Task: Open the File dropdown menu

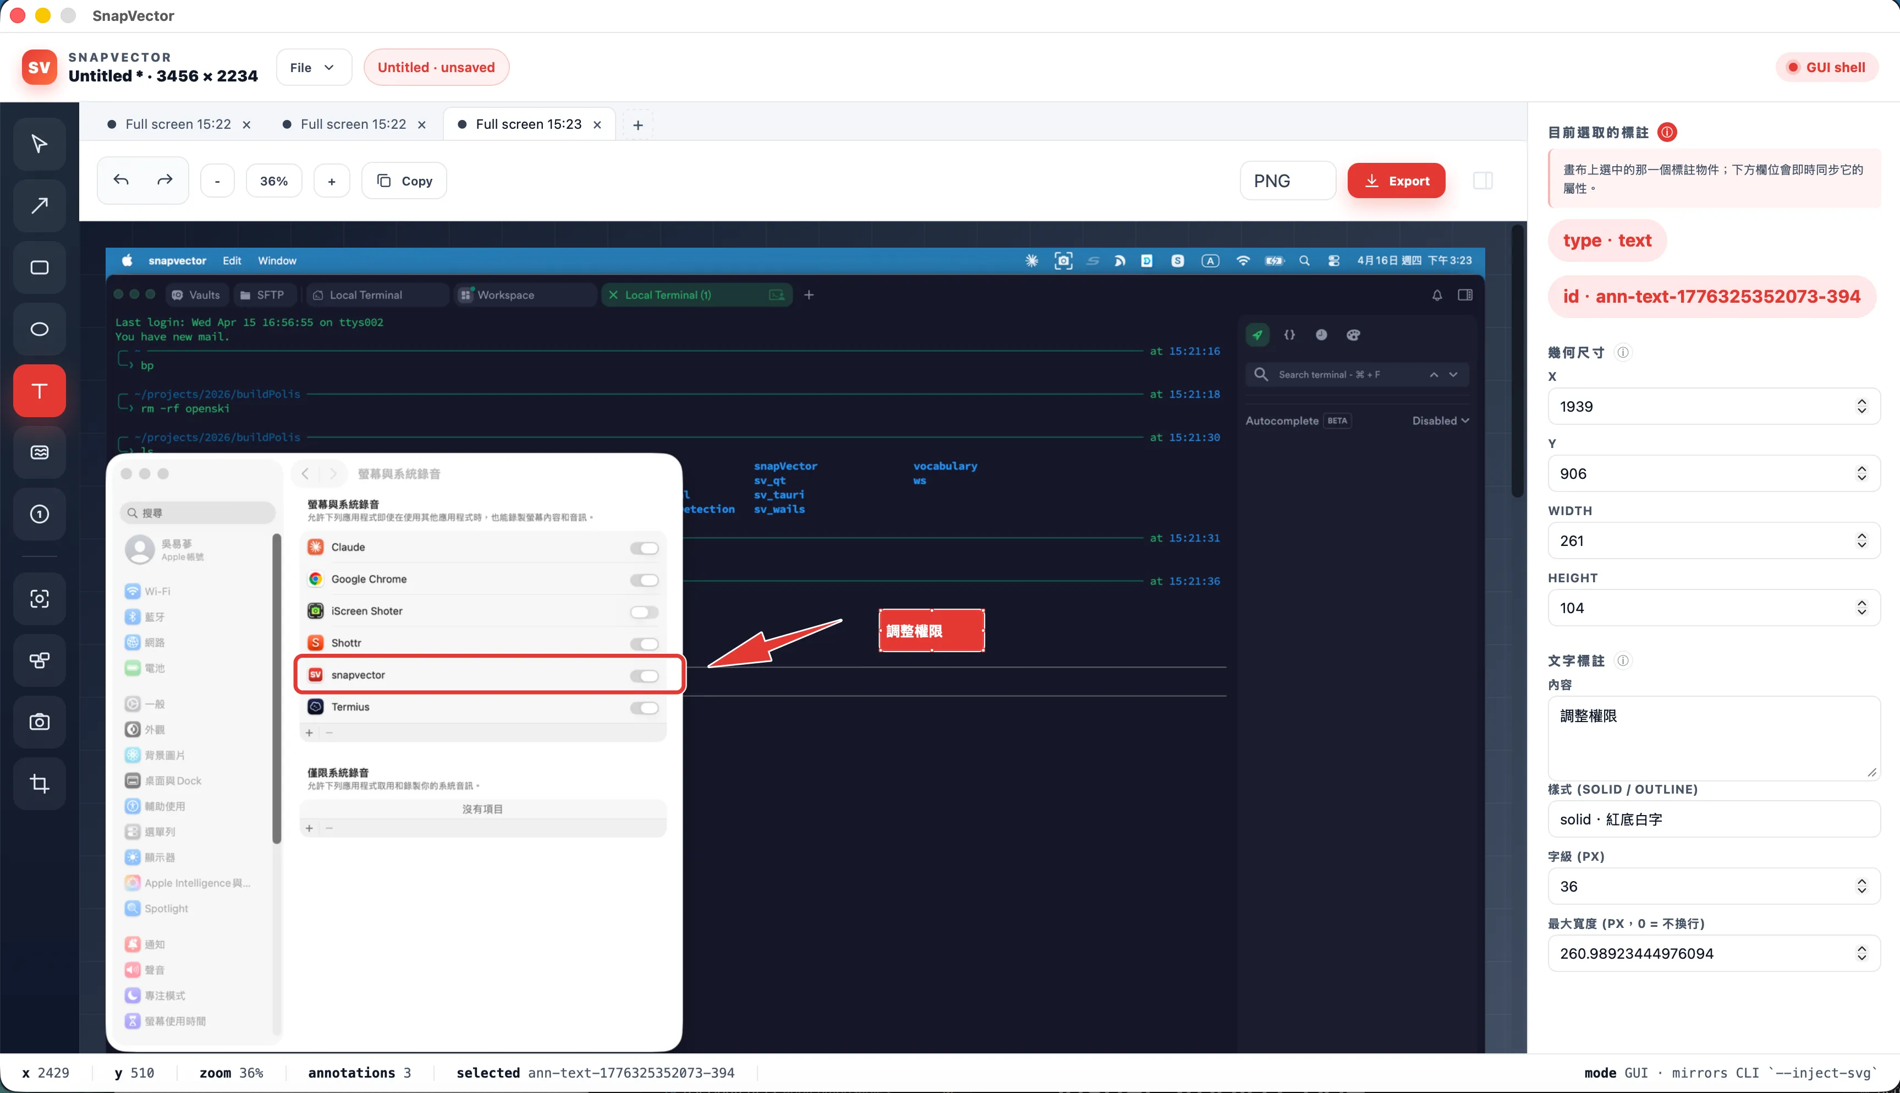Action: click(314, 68)
